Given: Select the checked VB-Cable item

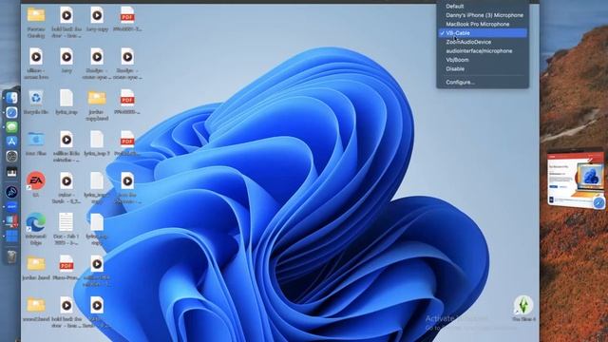Looking at the screenshot, I should coord(483,33).
